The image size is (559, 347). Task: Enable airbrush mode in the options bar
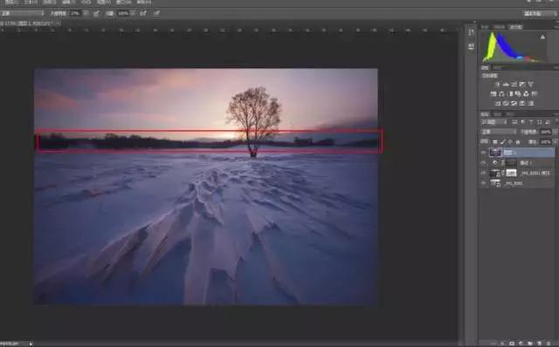pyautogui.click(x=143, y=13)
